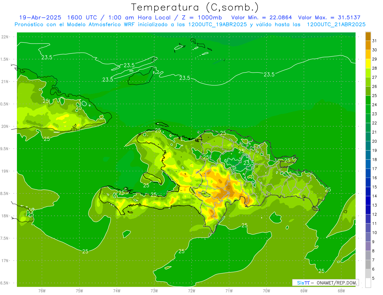Screen dimensions: 383x295
Task: Click the 23.5 contour label inside Dominican Republic
Action: pos(249,163)
